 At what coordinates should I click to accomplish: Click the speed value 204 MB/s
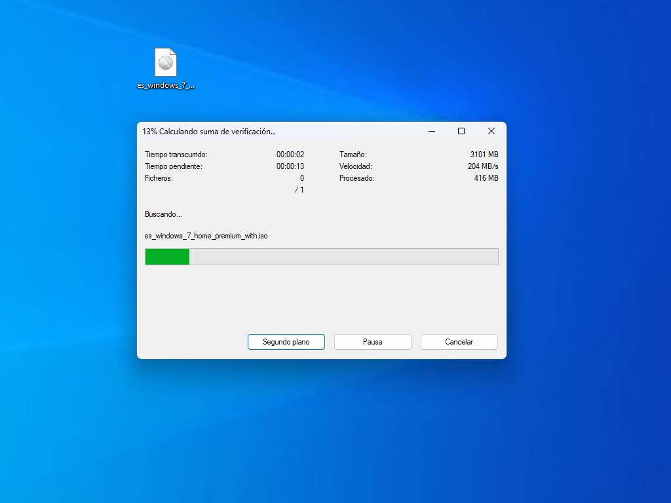tap(483, 166)
